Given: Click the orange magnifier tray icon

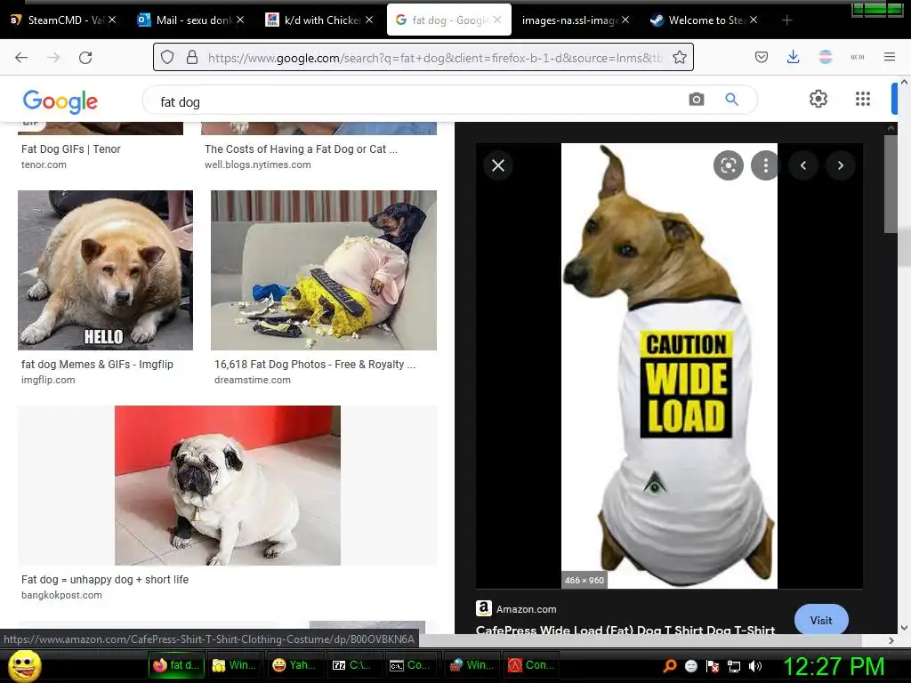Looking at the screenshot, I should 670,665.
